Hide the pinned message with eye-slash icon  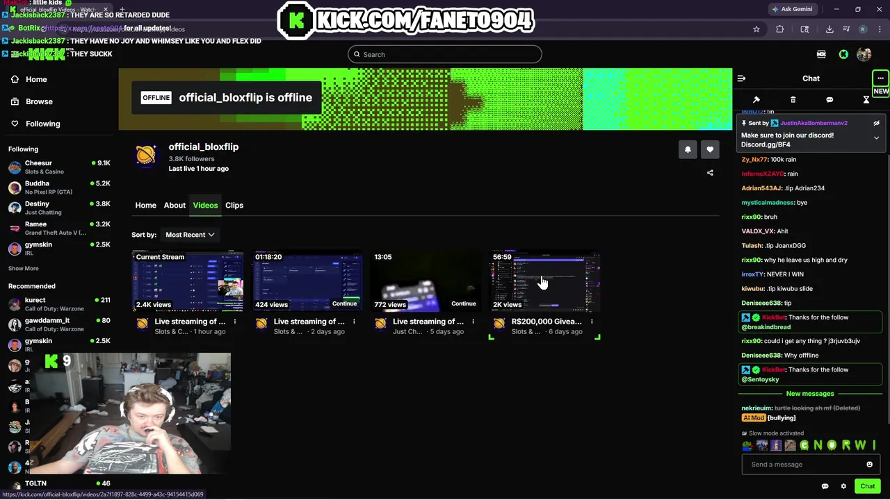point(876,123)
